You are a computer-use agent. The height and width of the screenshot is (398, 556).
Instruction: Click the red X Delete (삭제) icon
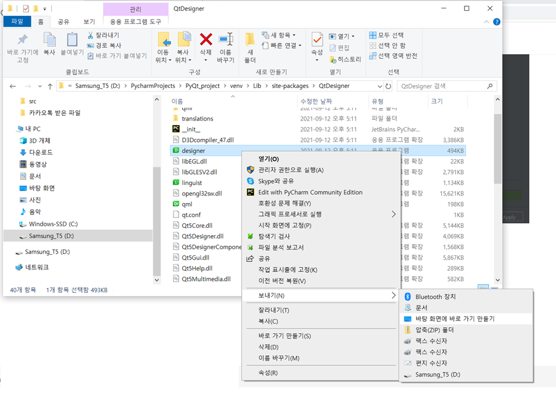point(206,39)
